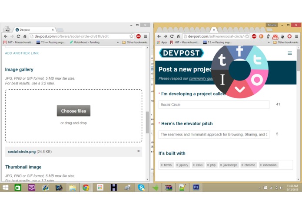Click the AdBlock icon in left browser
The width and height of the screenshot is (302, 214).
click(x=138, y=36)
